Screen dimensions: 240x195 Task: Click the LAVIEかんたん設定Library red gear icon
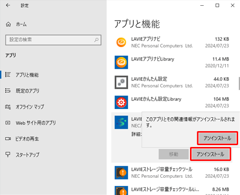coord(121,102)
